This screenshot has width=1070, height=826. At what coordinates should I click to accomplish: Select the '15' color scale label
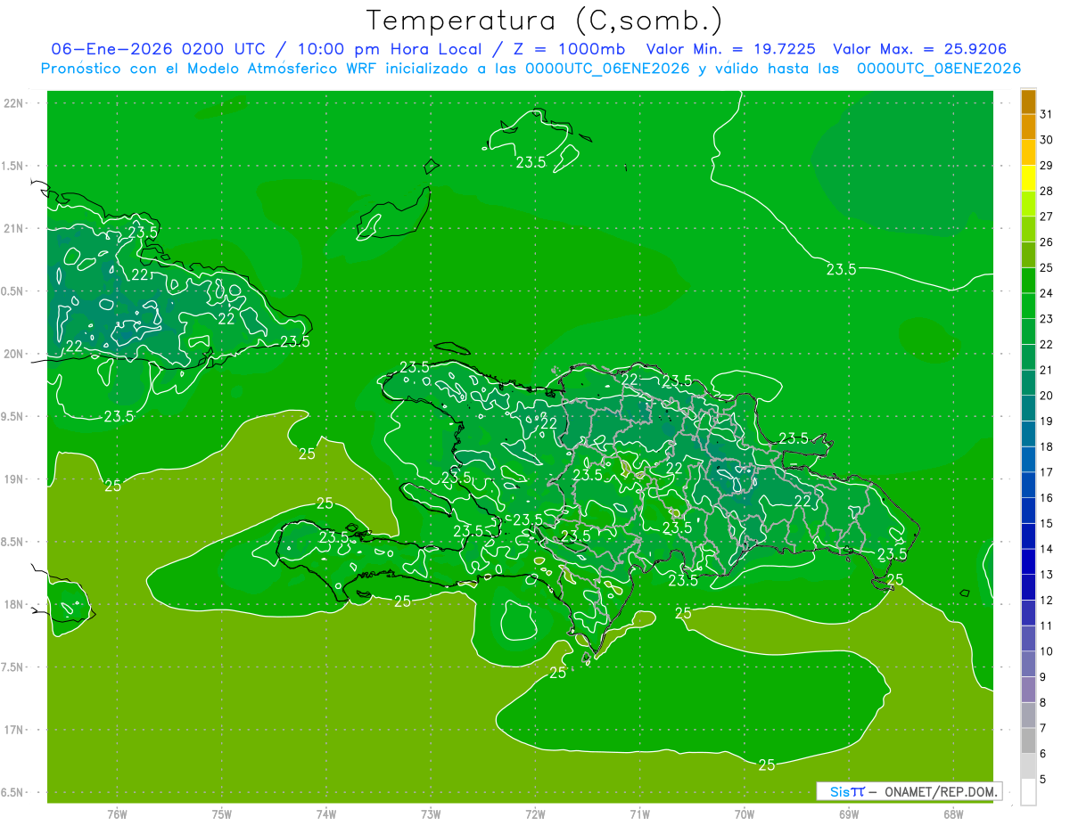[x=1047, y=524]
